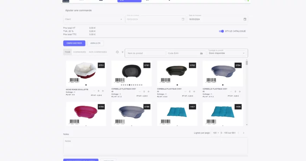
Task: Open the history clock icon beside filter tabs
Action: coord(117,52)
